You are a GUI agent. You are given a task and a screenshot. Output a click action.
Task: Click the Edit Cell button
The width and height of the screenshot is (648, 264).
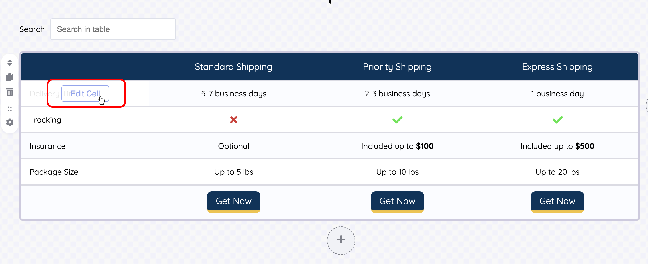tap(85, 94)
